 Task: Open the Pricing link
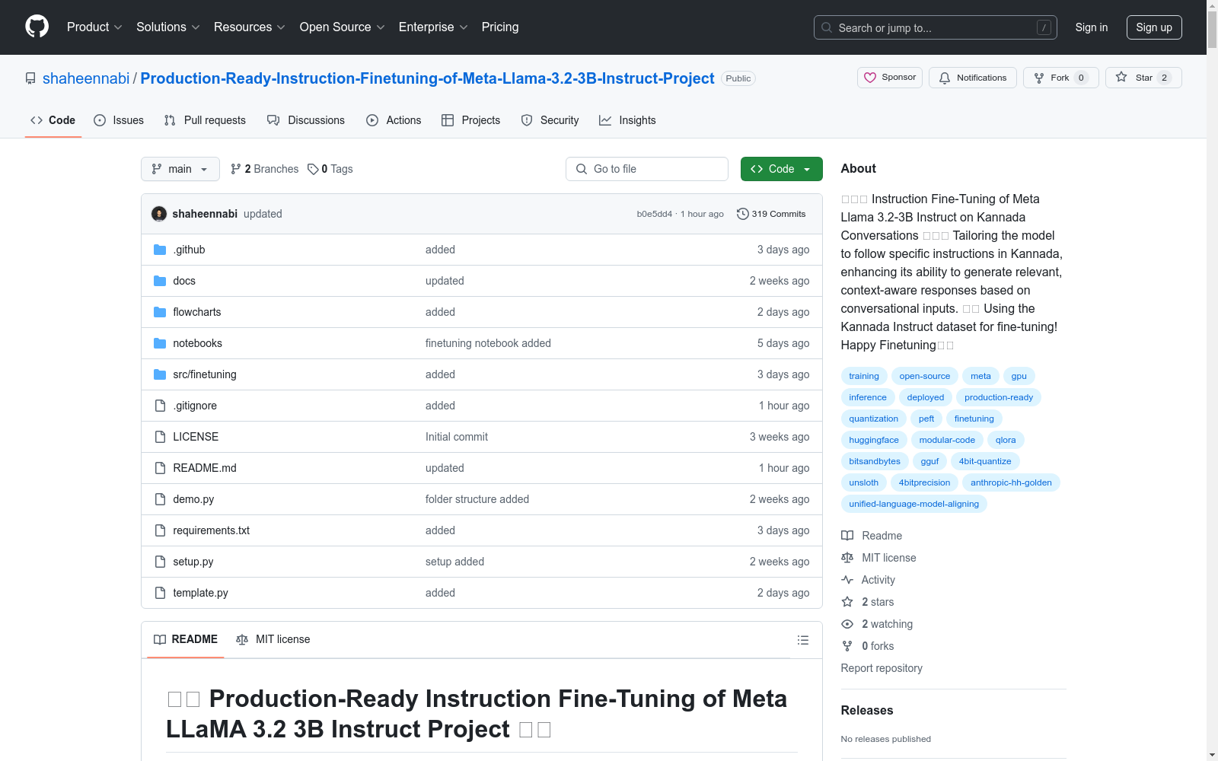500,27
